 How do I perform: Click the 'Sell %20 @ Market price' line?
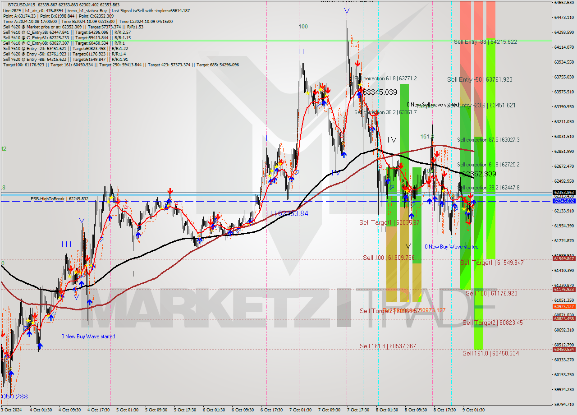click(x=73, y=27)
